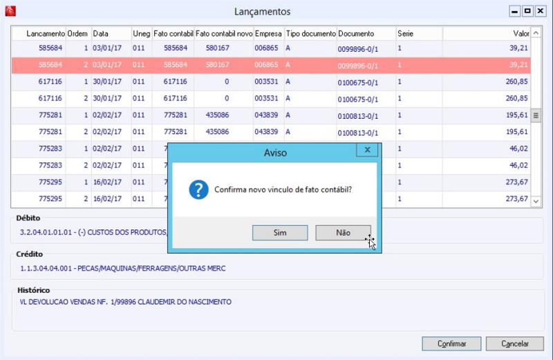Screen dimensions: 553x360
Task: Close the Lançamentos window
Action: (540, 11)
